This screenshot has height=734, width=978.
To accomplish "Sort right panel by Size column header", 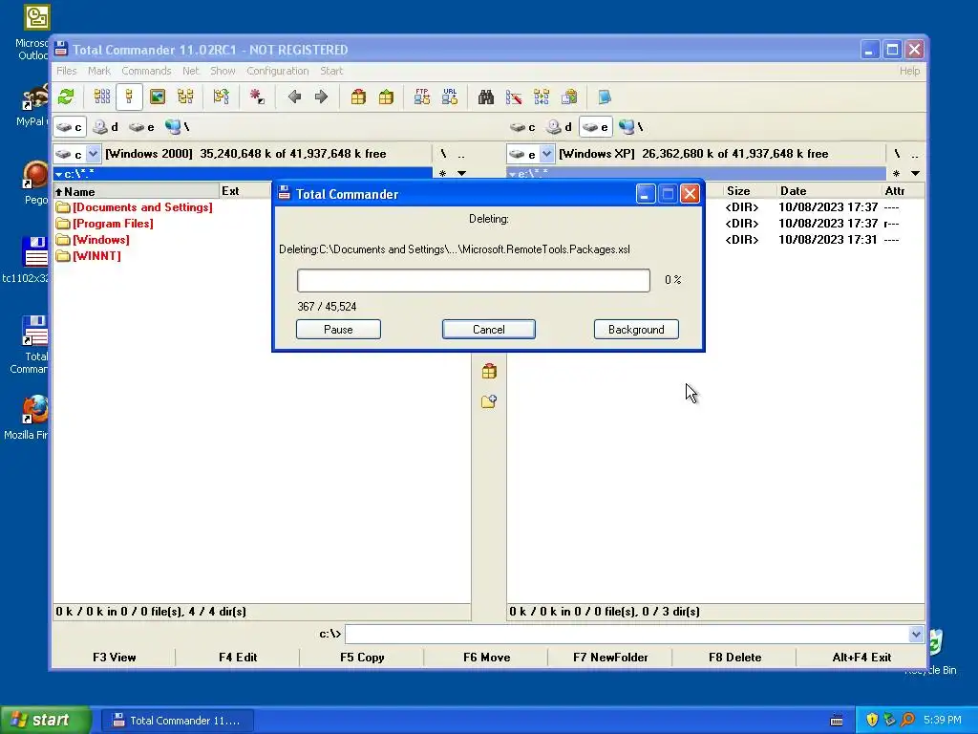I will tap(749, 191).
